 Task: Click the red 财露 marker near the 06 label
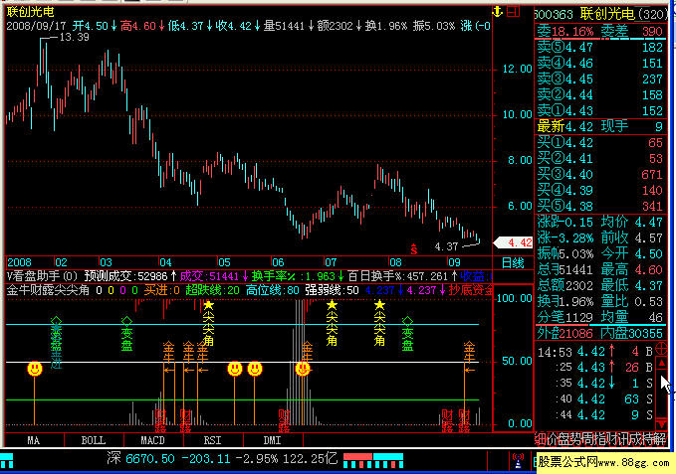click(284, 420)
